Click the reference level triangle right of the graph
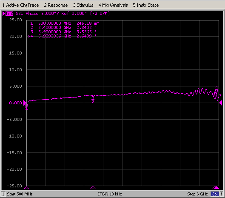225x198 pixels. (221, 103)
